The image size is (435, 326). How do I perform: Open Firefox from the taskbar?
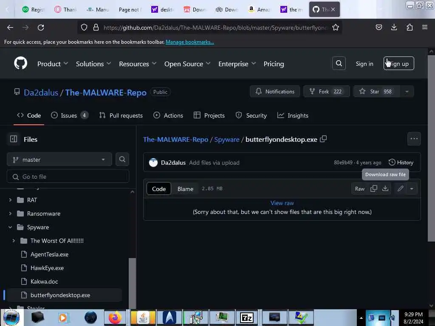pos(115,318)
